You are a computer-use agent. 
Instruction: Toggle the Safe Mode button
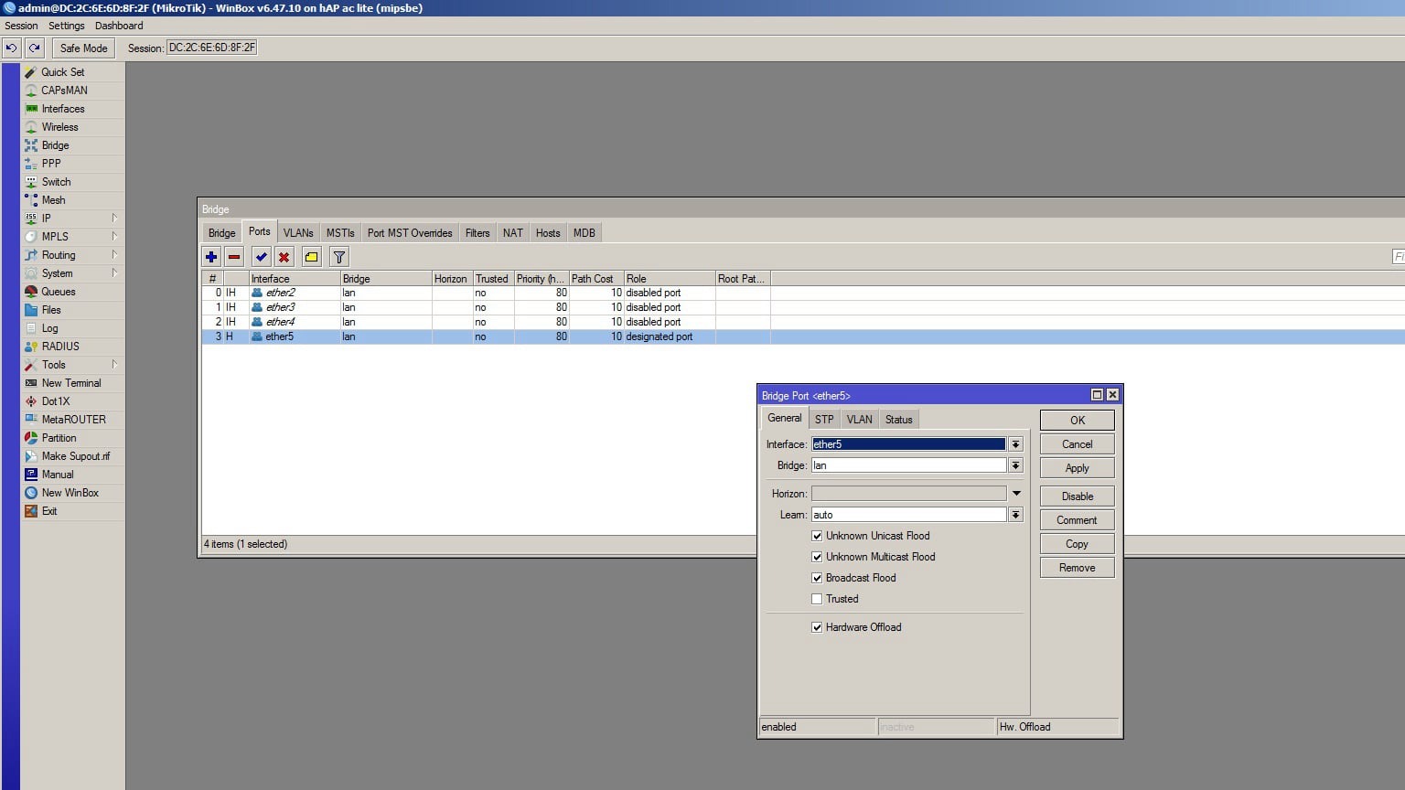tap(83, 48)
